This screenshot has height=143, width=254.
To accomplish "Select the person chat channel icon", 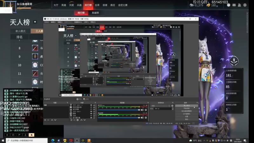I will (25, 135).
